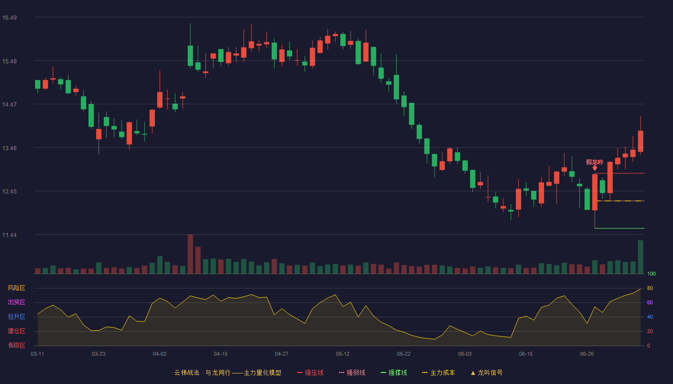Click the 拉升区 zone label
The width and height of the screenshot is (673, 384).
pyautogui.click(x=16, y=317)
